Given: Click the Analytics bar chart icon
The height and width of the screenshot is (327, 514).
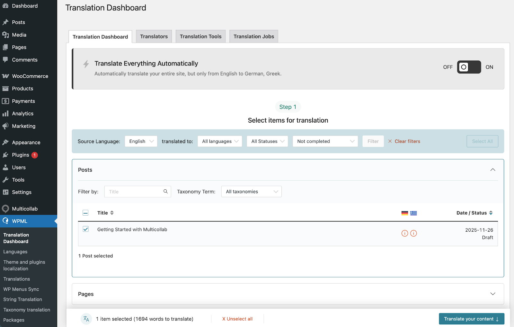Looking at the screenshot, I should (x=5, y=114).
